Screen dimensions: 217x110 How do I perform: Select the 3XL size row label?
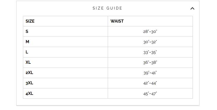29,83
